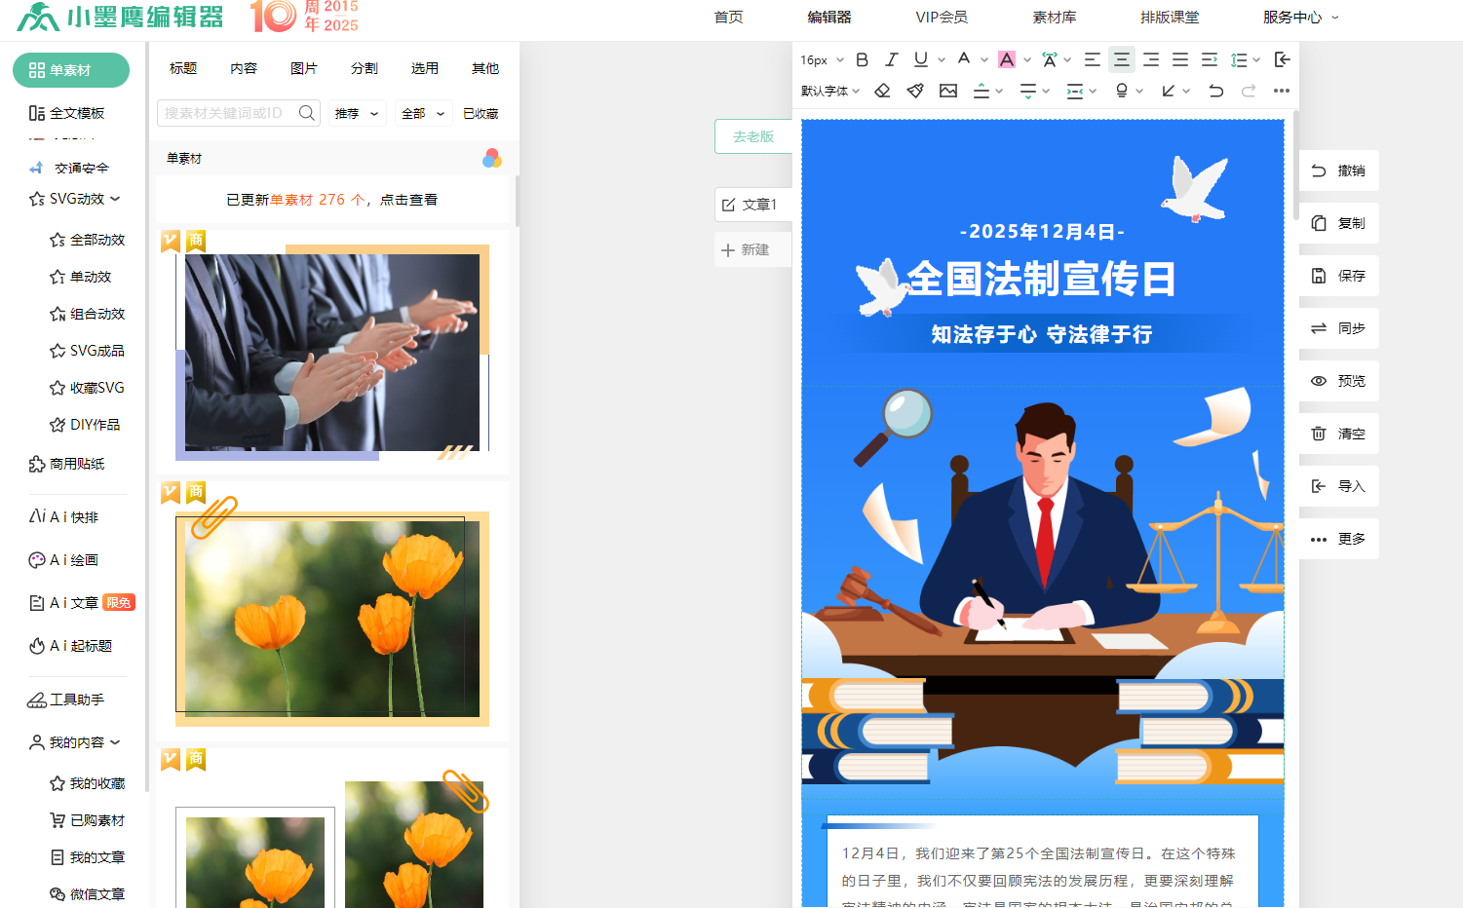This screenshot has width=1463, height=908.
Task: Toggle italic text formatting
Action: pyautogui.click(x=891, y=59)
